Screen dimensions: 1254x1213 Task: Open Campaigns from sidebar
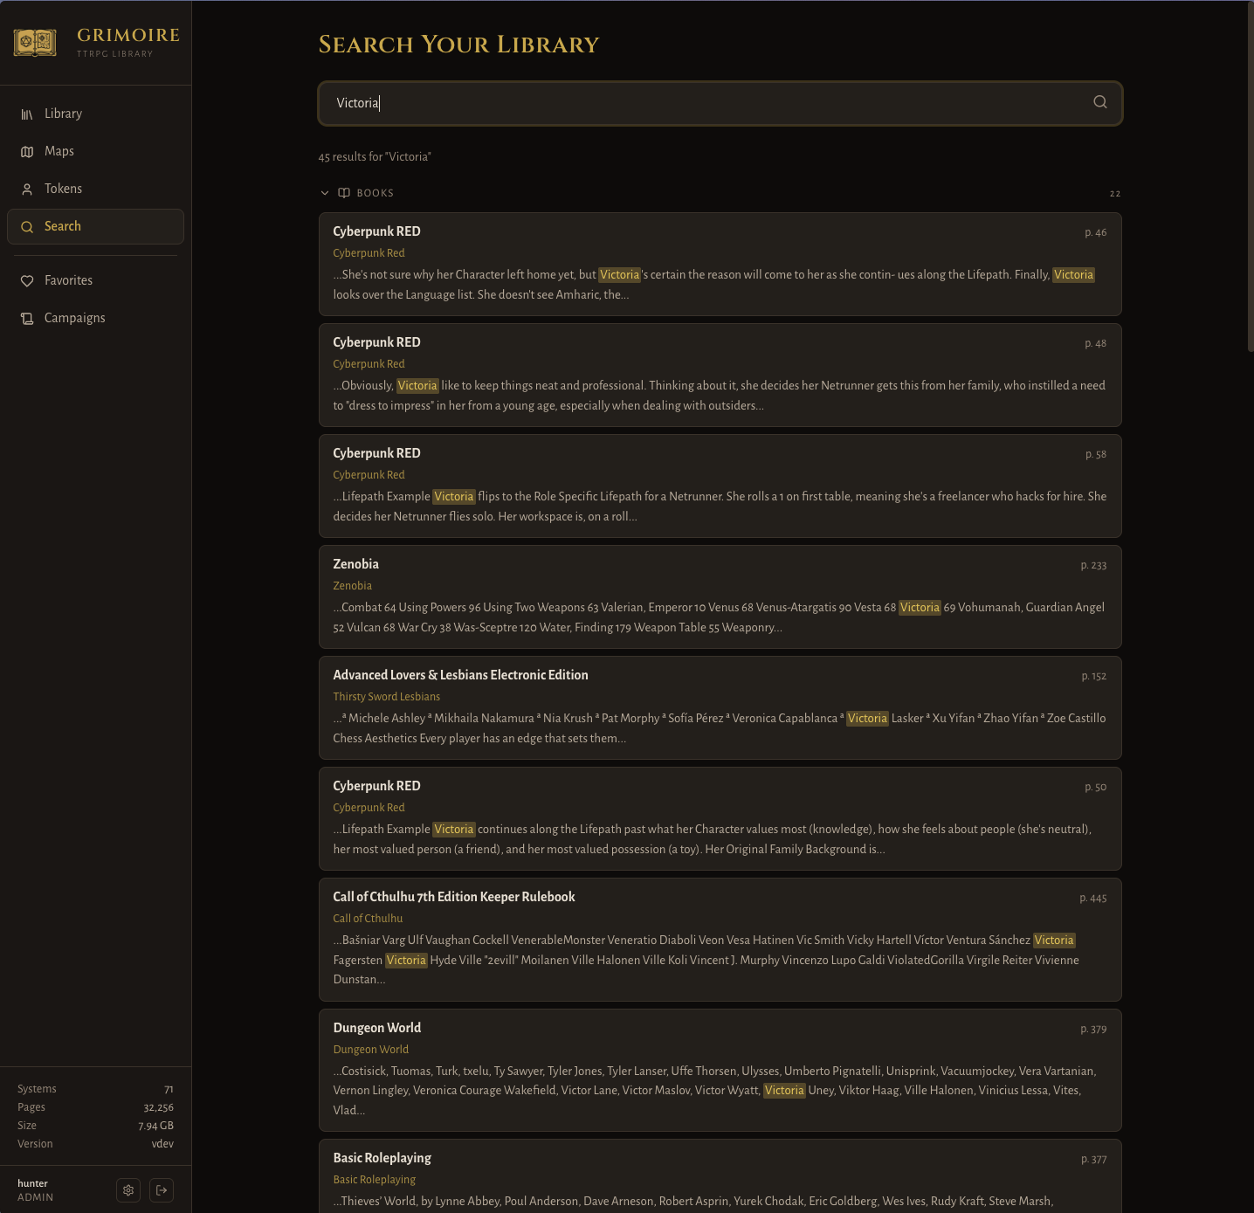(x=95, y=318)
